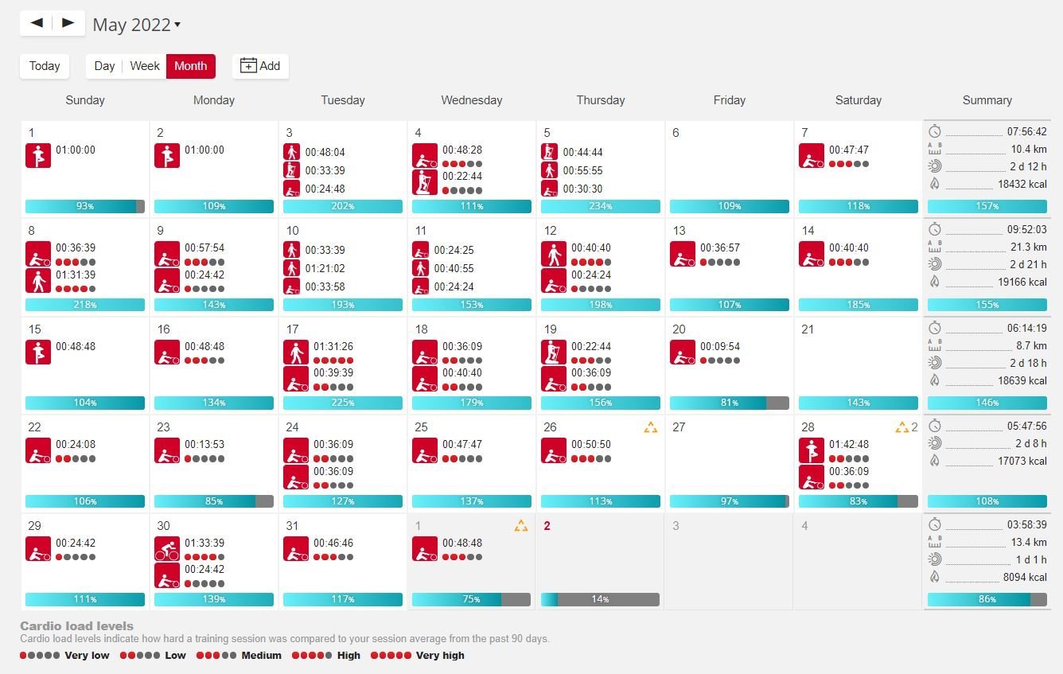Click the May 15 core training icon
This screenshot has width=1063, height=674.
coord(38,353)
